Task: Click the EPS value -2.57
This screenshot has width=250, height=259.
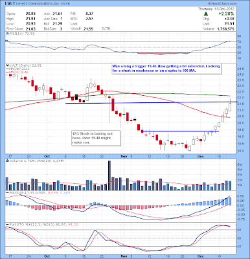Action: (x=89, y=19)
